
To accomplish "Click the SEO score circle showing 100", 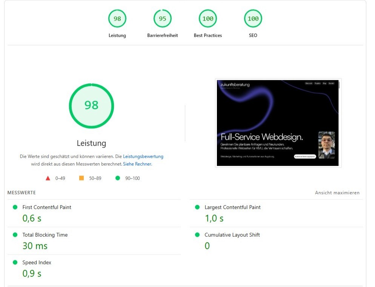I will [253, 18].
